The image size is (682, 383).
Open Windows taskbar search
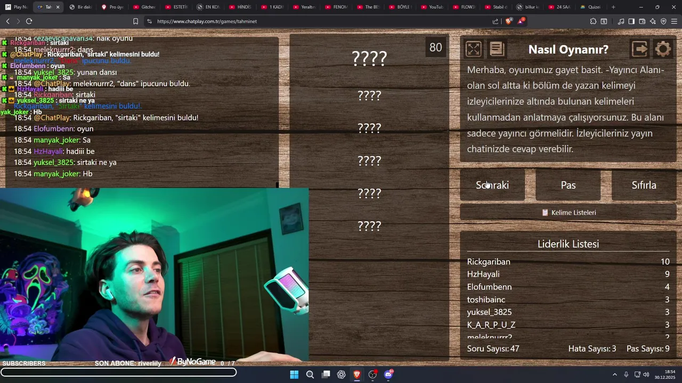[310, 374]
